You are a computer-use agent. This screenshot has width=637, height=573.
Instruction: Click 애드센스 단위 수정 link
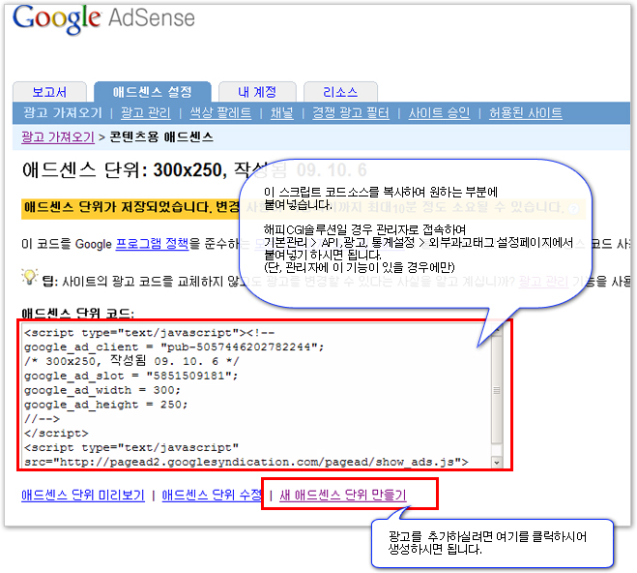pos(212,495)
